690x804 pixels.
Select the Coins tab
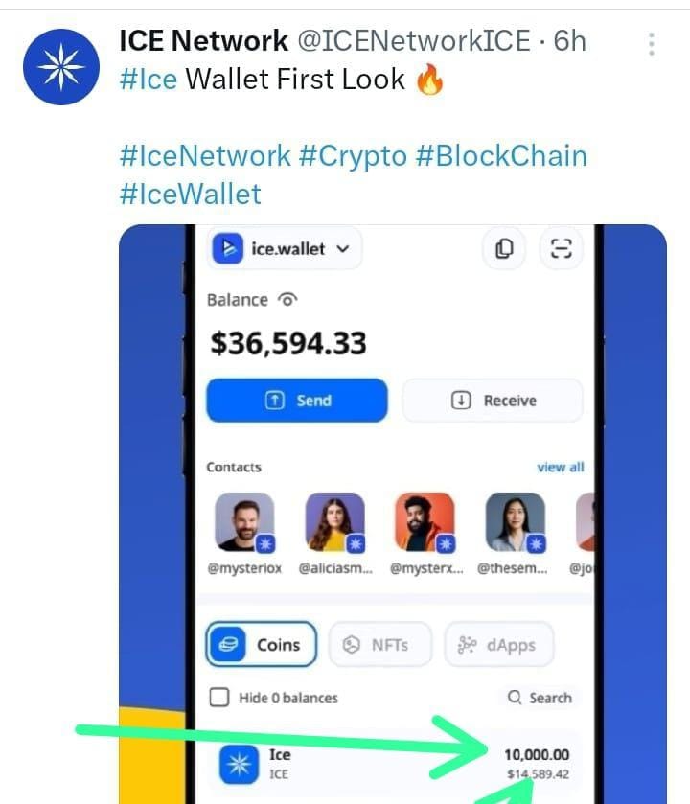pyautogui.click(x=261, y=644)
